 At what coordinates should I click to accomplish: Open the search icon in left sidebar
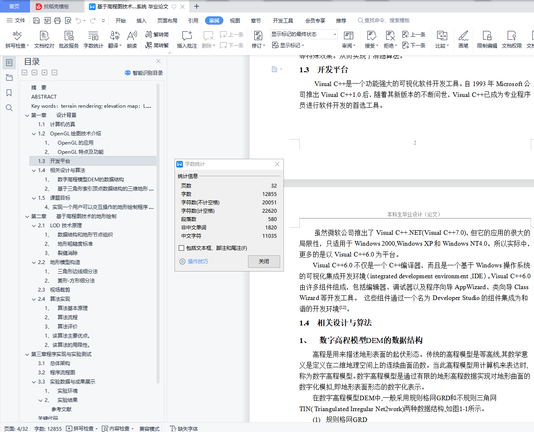click(9, 108)
